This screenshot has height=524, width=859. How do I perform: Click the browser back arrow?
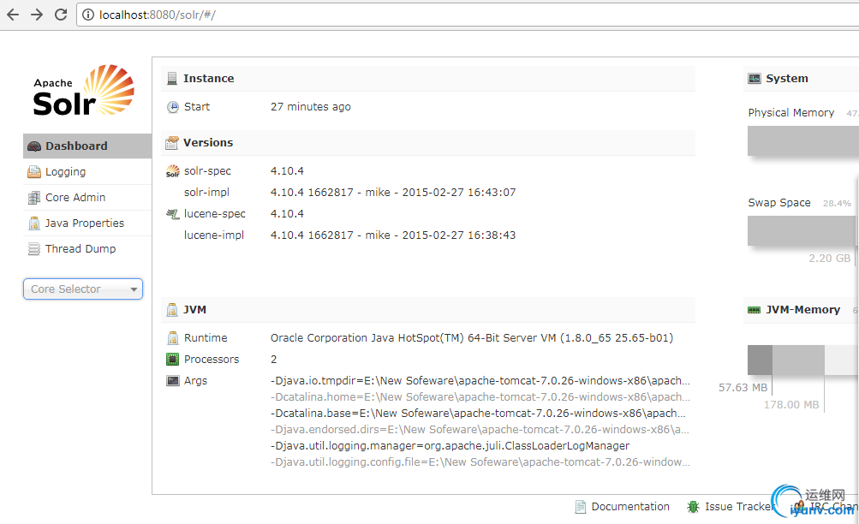pyautogui.click(x=13, y=15)
